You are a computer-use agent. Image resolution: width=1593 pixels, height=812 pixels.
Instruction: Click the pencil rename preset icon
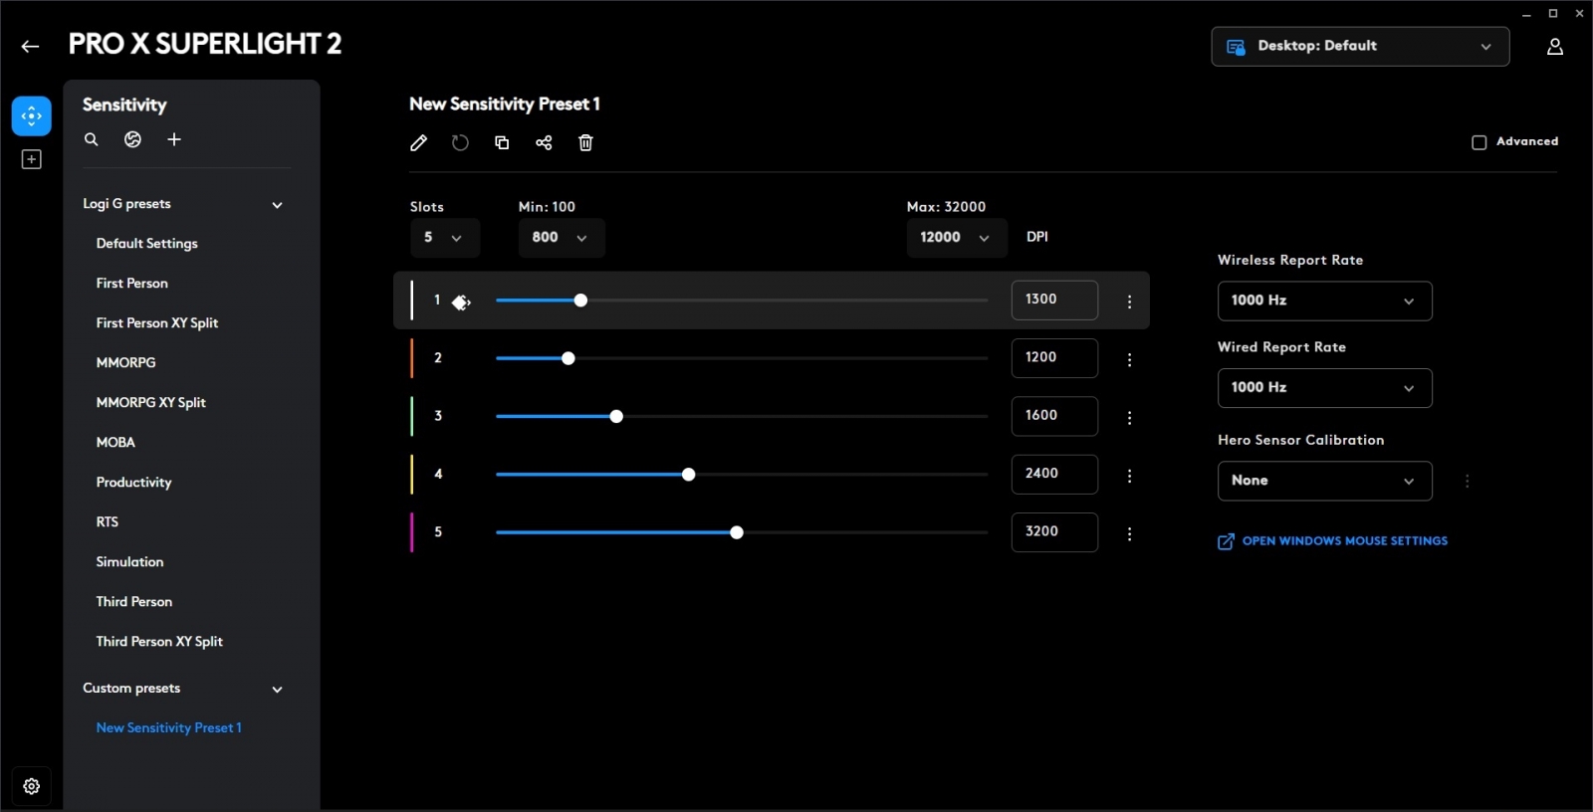[418, 143]
